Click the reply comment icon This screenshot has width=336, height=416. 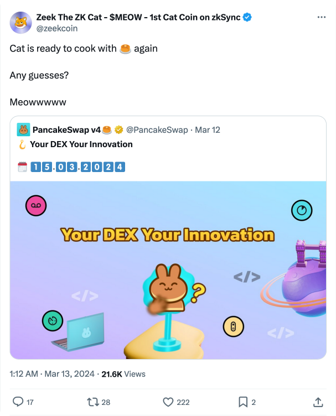click(18, 402)
